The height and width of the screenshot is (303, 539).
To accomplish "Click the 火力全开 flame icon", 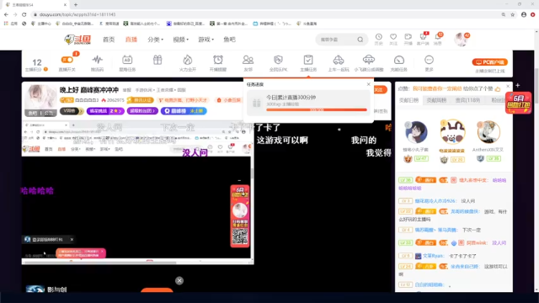I will (x=188, y=60).
